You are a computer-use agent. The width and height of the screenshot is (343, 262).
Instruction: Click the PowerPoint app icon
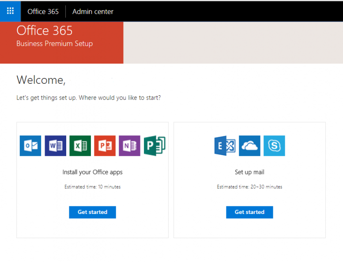coord(105,146)
